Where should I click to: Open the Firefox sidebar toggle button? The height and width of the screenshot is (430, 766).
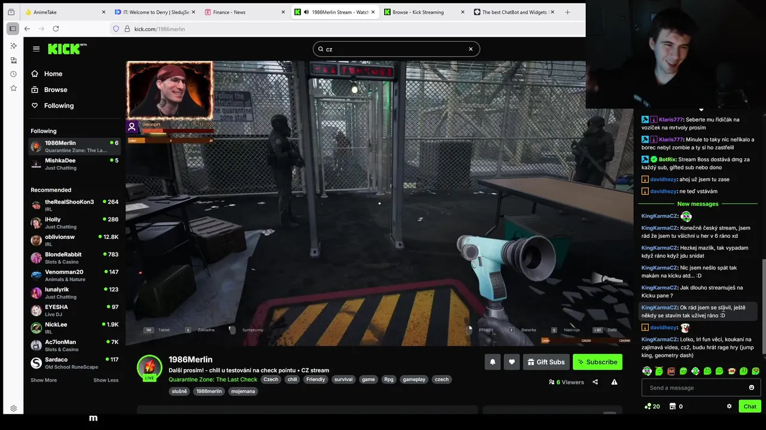13,29
